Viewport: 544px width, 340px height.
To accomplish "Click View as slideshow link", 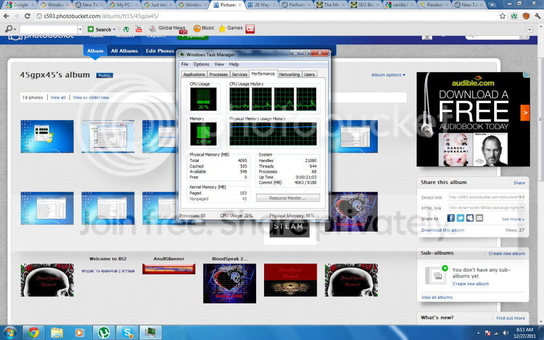I will point(91,98).
